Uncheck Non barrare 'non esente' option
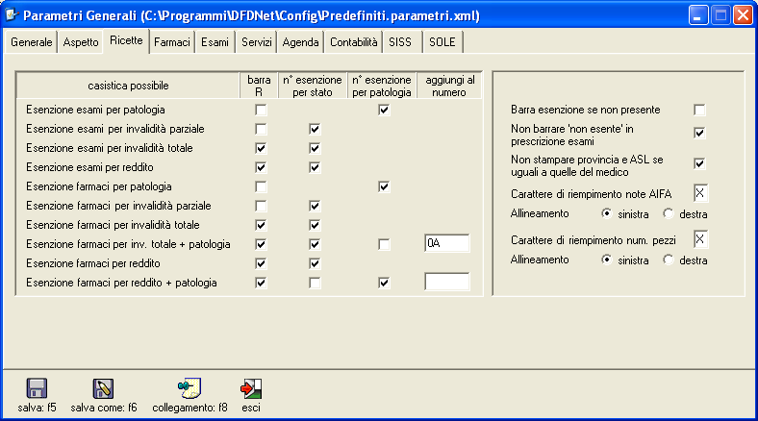The height and width of the screenshot is (421, 758). tap(700, 133)
